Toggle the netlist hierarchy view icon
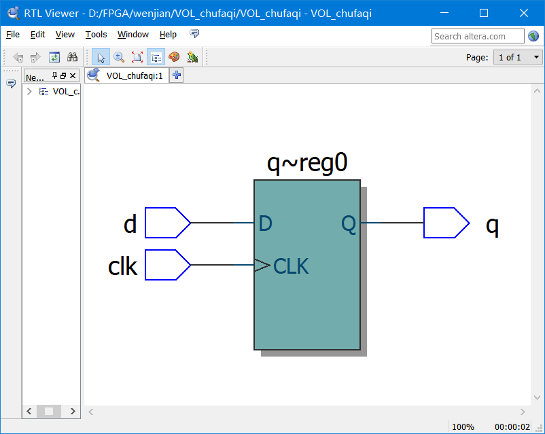The image size is (545, 434). [156, 57]
